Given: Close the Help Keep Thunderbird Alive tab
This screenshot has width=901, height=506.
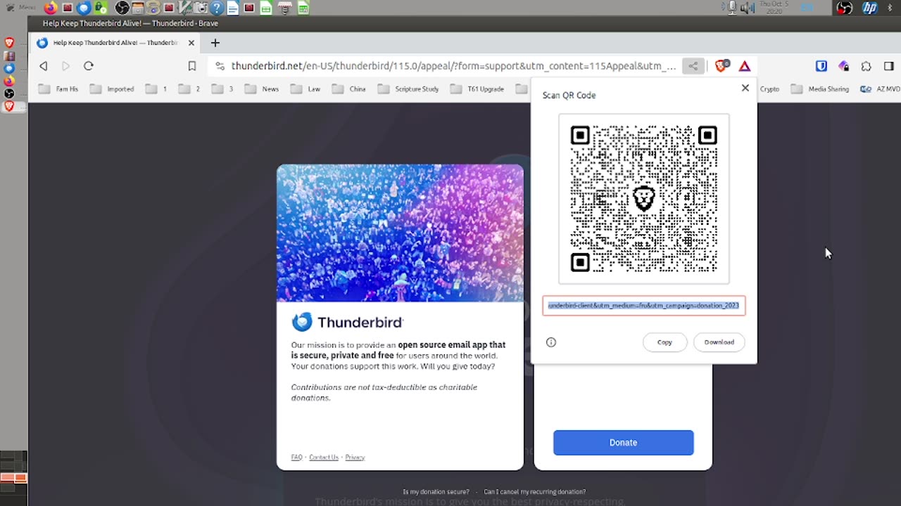Looking at the screenshot, I should click(191, 43).
